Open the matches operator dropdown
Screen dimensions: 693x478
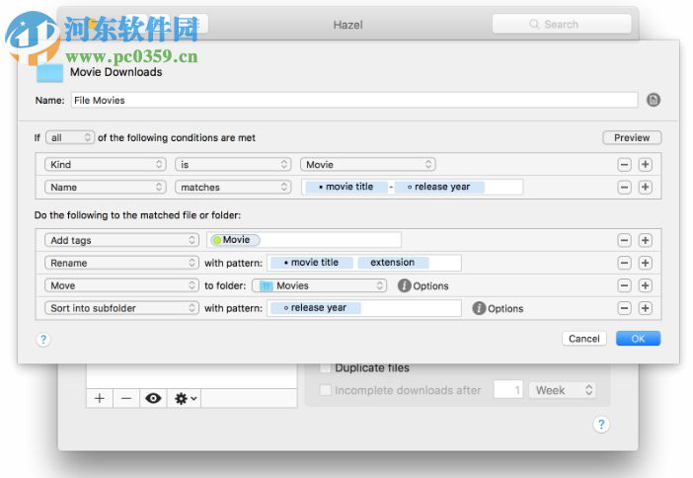click(233, 187)
